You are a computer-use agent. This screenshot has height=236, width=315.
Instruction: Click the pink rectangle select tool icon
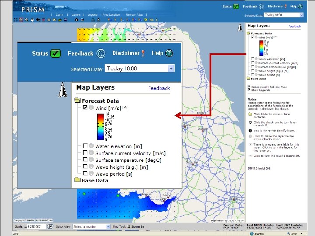(43, 20)
